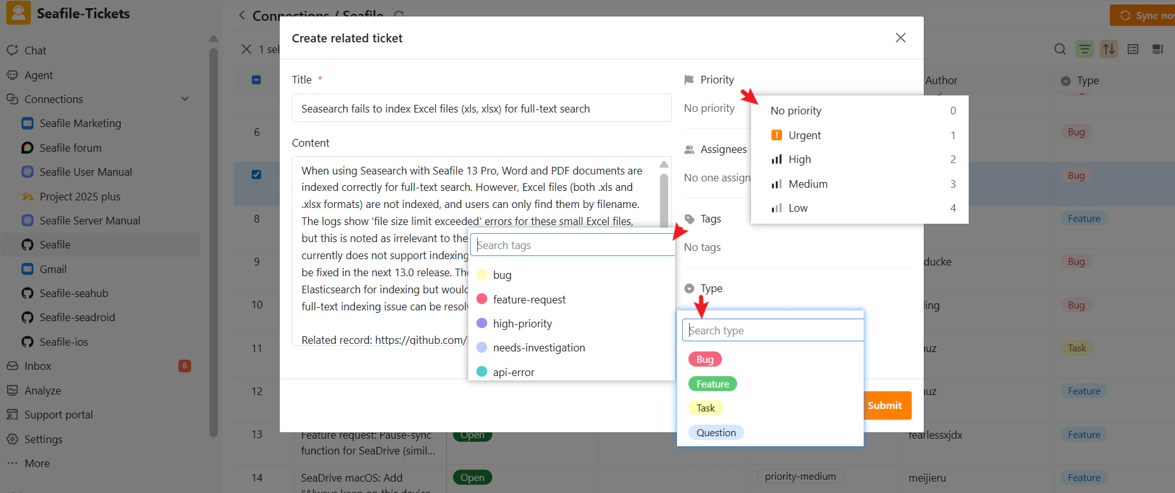Screen dimensions: 1175x493
Task: Click the refresh icon beside the Connections / Seafile title
Action: 398,14
